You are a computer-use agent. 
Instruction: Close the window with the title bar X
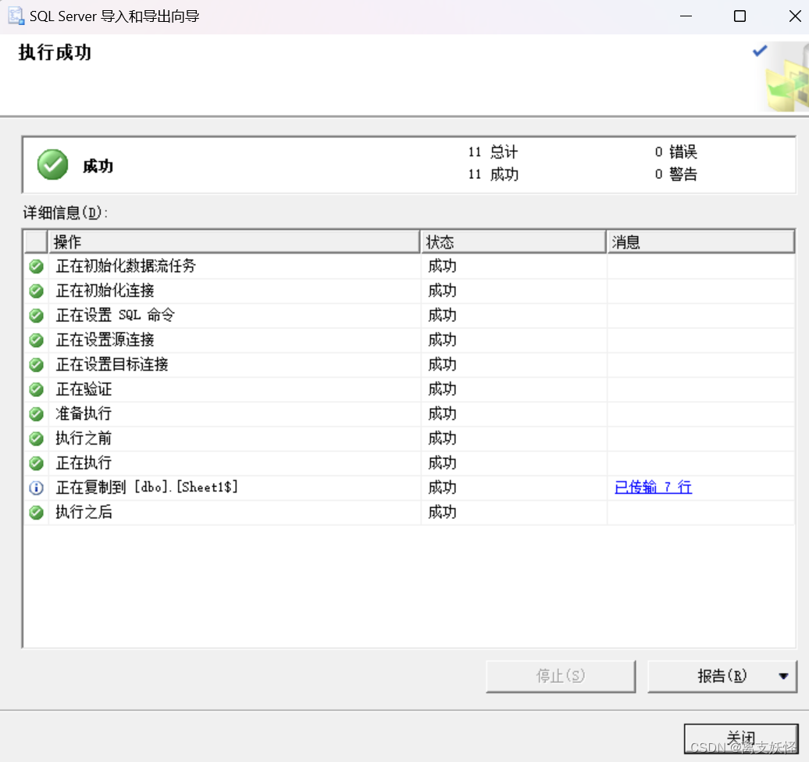pyautogui.click(x=795, y=16)
